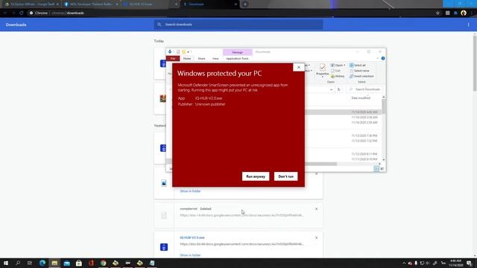Switch to the IQ Option Affiliate tab
This screenshot has width=477, height=268.
(31, 4)
